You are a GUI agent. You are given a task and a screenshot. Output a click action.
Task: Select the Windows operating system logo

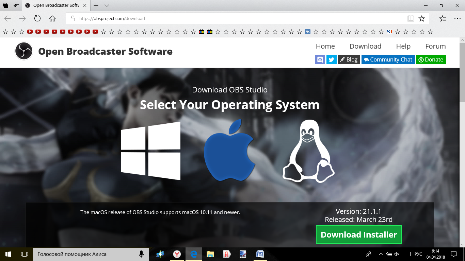tap(151, 151)
